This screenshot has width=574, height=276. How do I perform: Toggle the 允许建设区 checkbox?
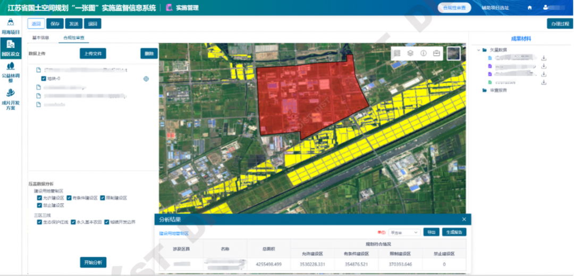coord(40,198)
